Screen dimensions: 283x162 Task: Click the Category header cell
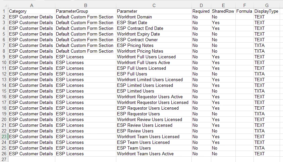32,11
